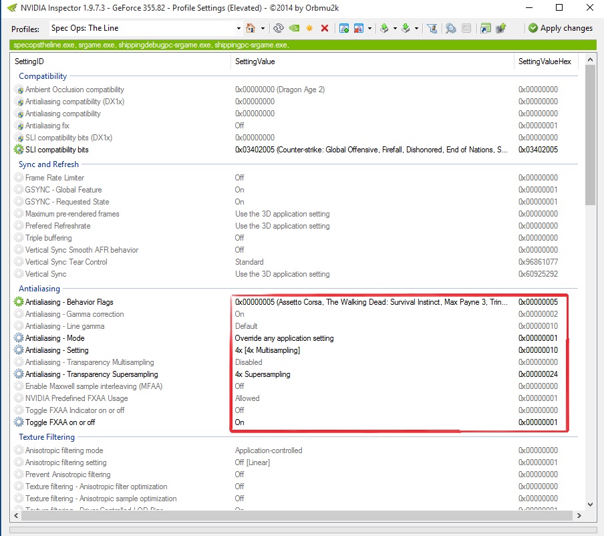Image resolution: width=604 pixels, height=536 pixels.
Task: Select Enable Maxwell sample interleaving (MFAA) row
Action: [295, 386]
